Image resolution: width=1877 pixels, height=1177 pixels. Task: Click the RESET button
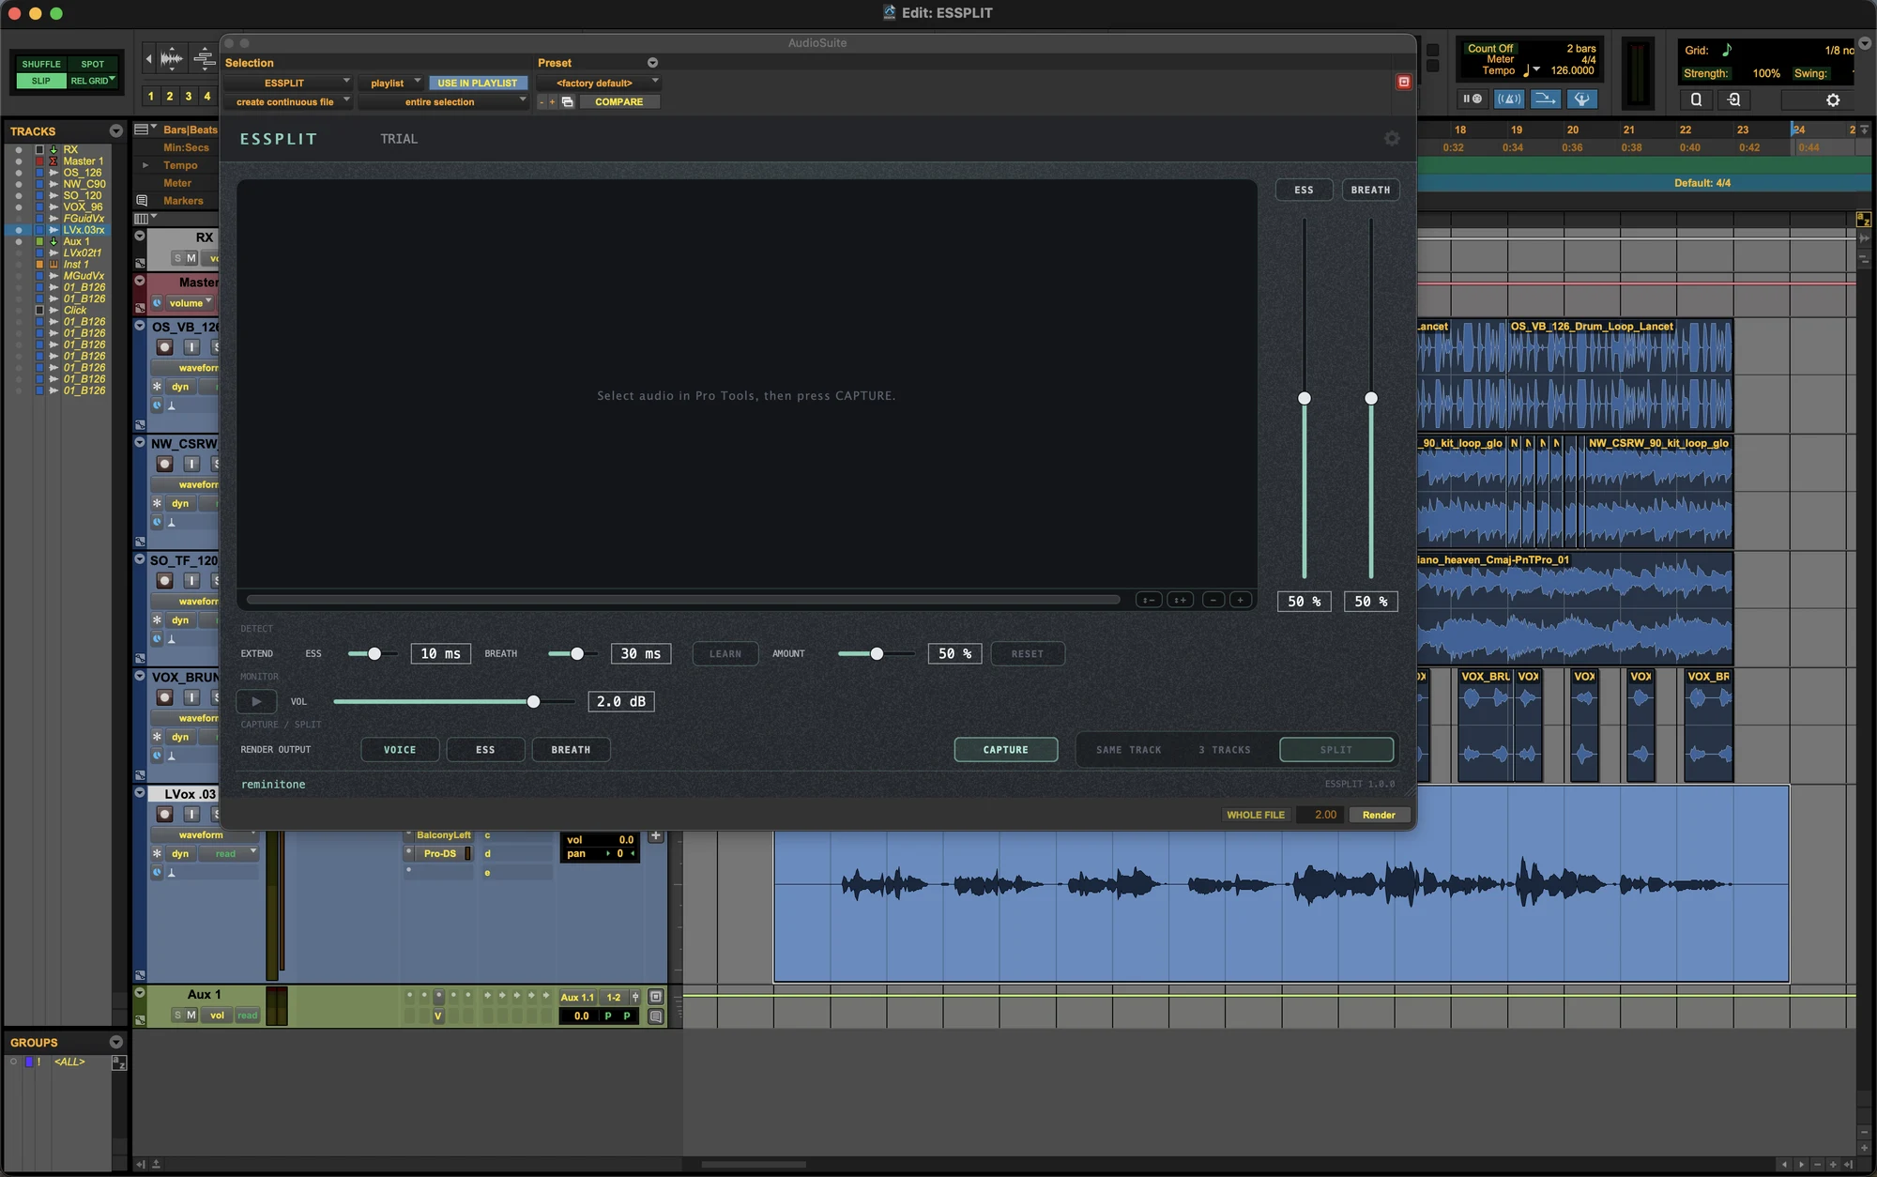pos(1027,653)
